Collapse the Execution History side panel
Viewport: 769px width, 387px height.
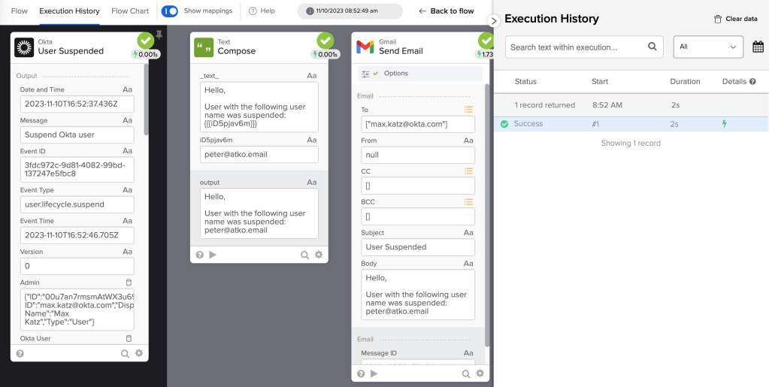click(494, 21)
